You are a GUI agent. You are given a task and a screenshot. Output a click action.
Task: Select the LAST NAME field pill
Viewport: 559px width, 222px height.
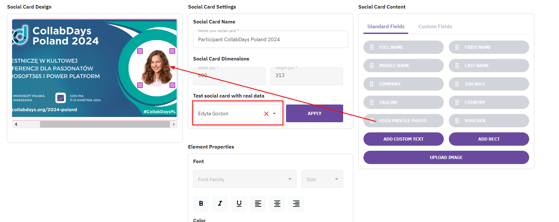point(489,66)
